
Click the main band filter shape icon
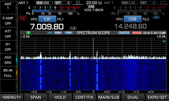[78, 3]
